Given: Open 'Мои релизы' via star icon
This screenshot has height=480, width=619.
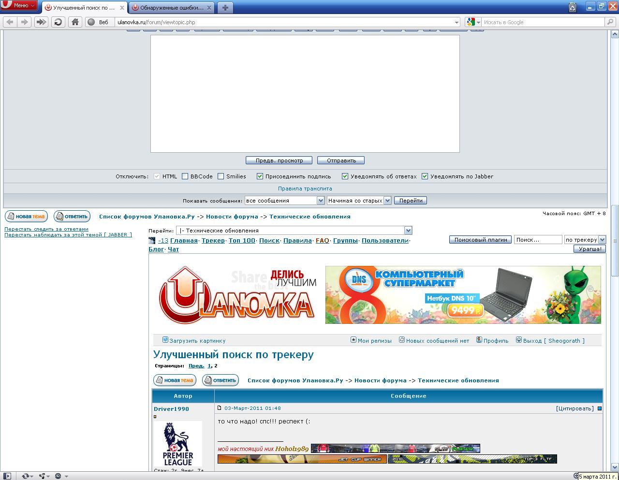Looking at the screenshot, I should tap(354, 339).
